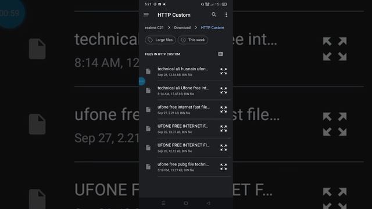
Task: Click file icon of 12.12 kB UFONE FREE INTERNET
Action: 148,147
